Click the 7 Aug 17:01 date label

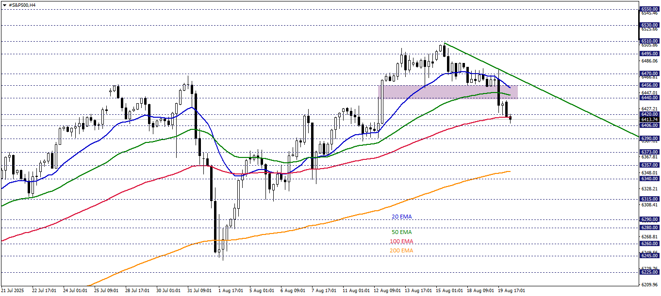point(324,291)
